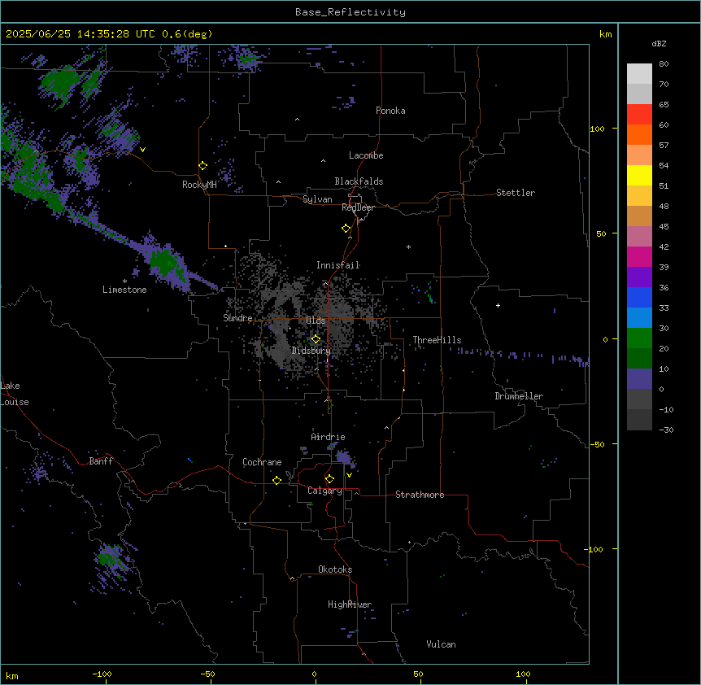The image size is (701, 685).
Task: Click the yellow marker near Cochrane
Action: coord(276,480)
